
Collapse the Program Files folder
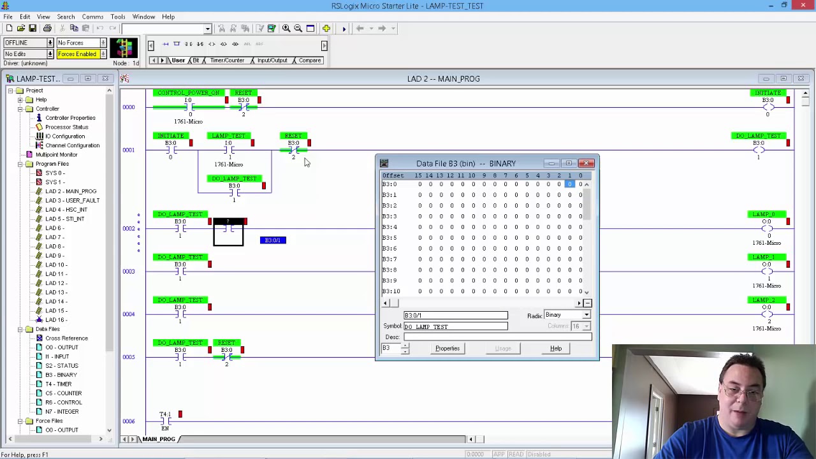[x=20, y=164]
